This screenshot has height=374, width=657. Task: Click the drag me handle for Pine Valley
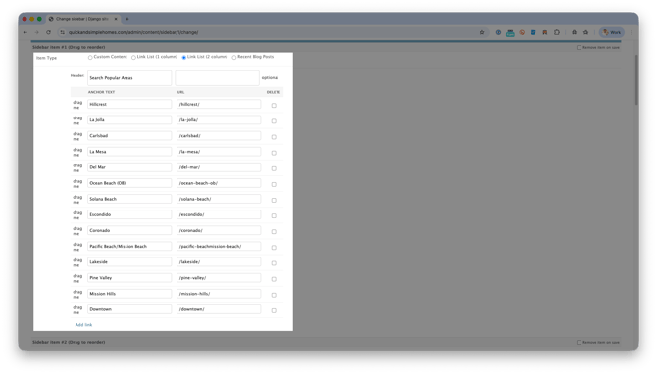tap(77, 279)
